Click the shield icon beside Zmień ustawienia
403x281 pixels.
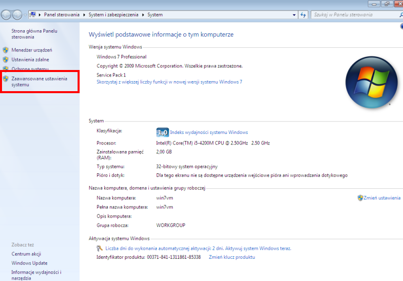360,198
